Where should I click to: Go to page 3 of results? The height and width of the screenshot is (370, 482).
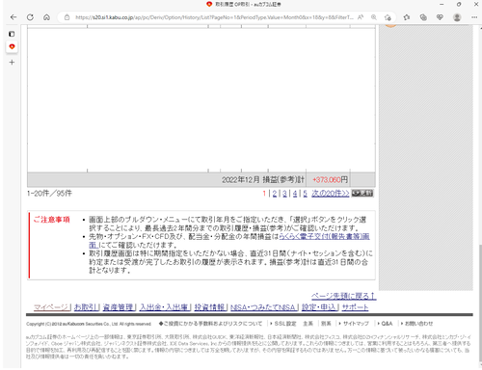[284, 194]
